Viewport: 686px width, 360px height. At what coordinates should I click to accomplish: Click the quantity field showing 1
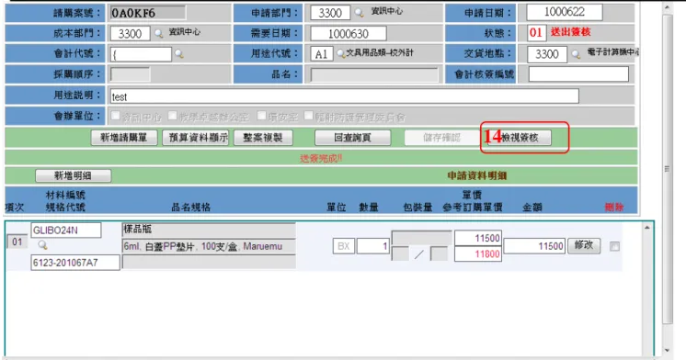pyautogui.click(x=372, y=246)
